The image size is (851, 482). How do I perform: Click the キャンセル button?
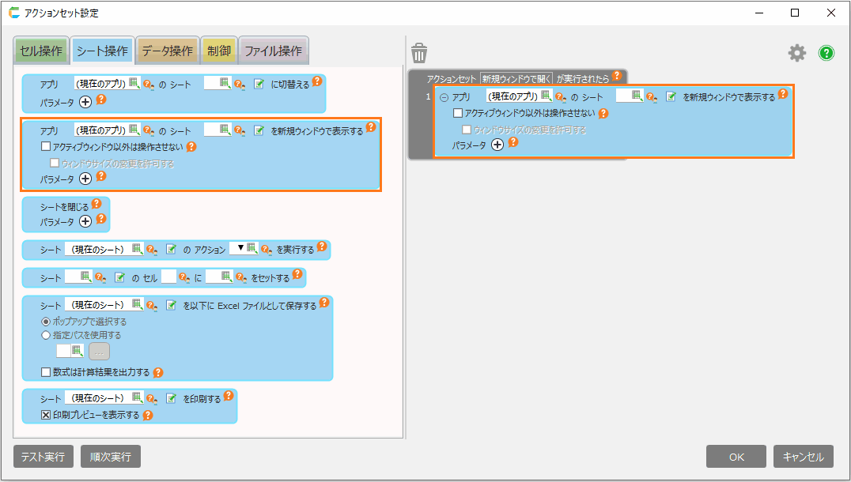click(x=803, y=457)
